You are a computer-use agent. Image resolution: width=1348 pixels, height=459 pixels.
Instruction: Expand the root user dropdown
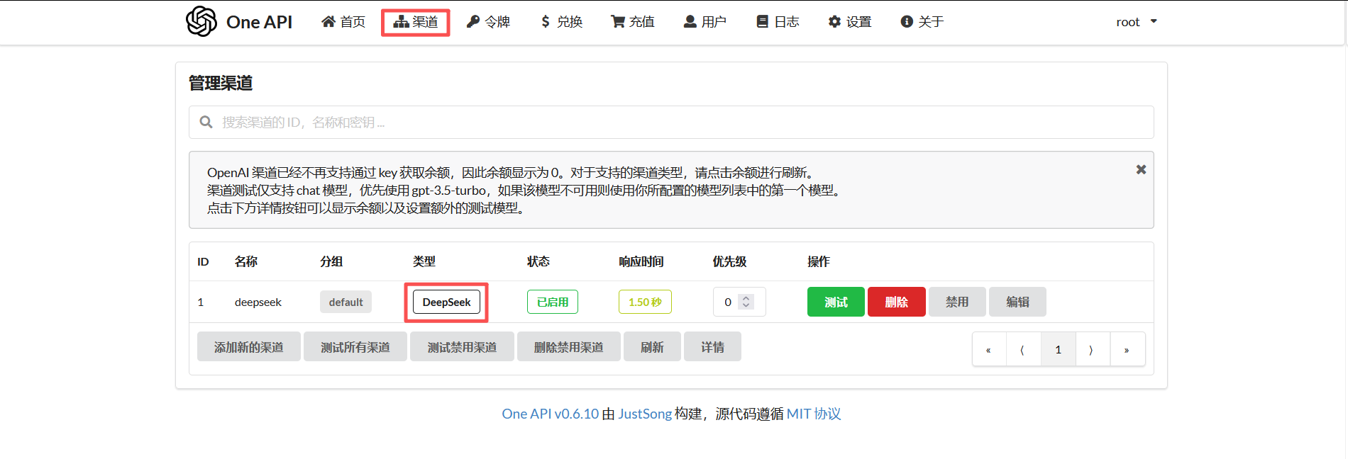coord(1137,22)
